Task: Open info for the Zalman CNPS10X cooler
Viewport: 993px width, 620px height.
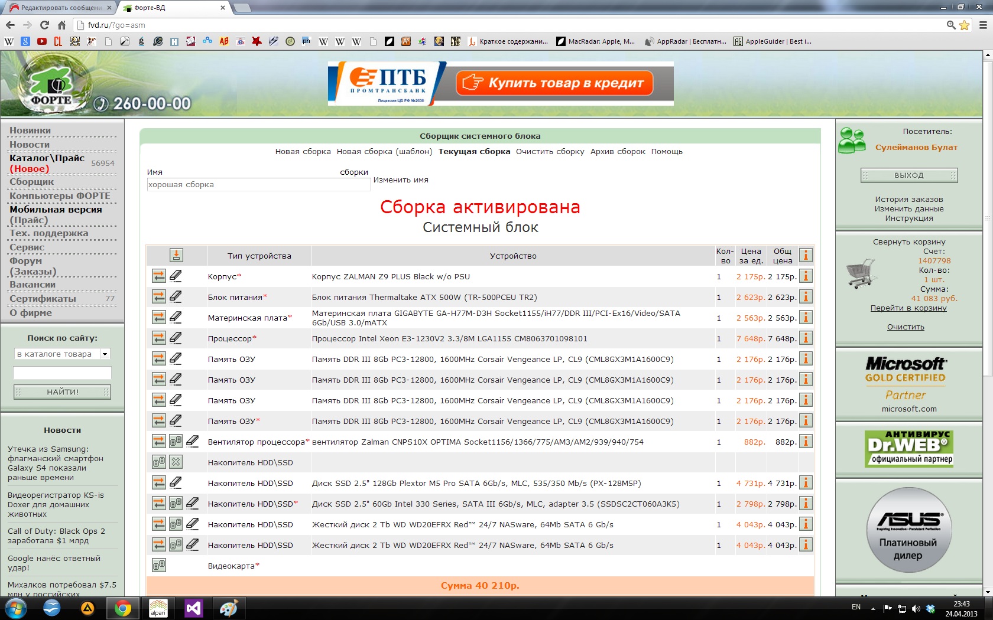Action: [806, 441]
